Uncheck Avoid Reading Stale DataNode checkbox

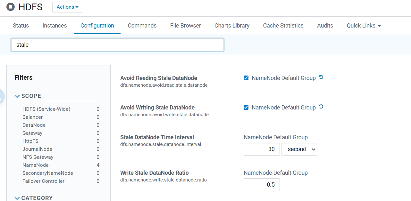pos(246,78)
